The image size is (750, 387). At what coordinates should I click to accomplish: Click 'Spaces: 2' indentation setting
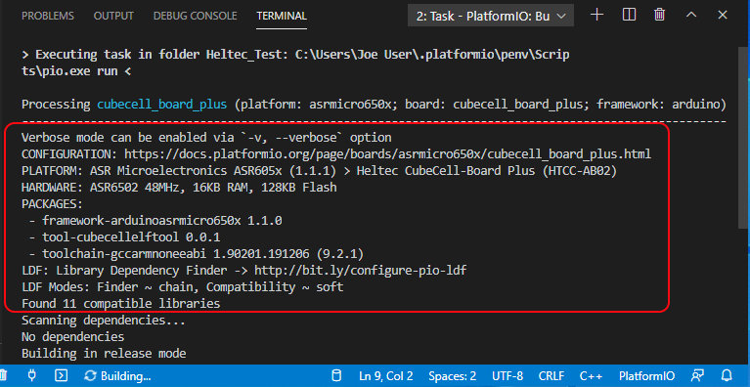coord(452,375)
